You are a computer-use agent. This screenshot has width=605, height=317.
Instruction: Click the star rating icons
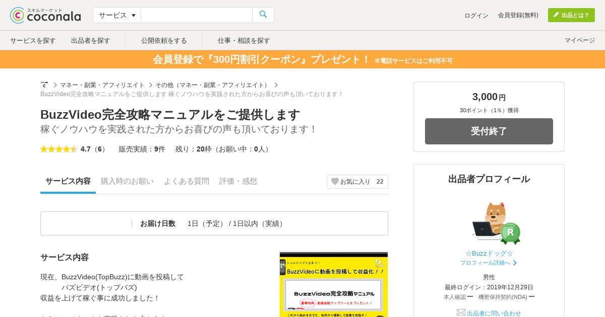59,149
